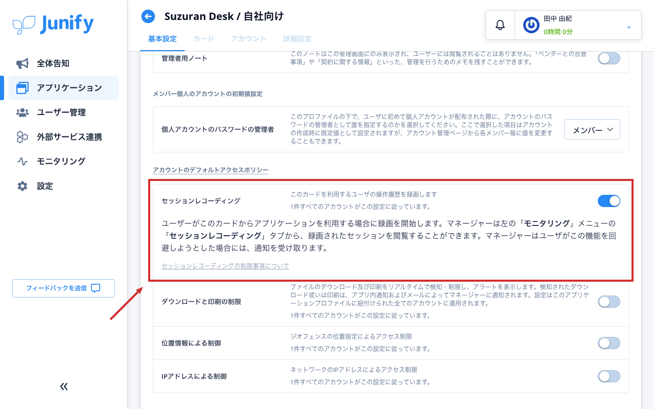
Task: Switch to the 基本設定 tab
Action: [x=162, y=39]
